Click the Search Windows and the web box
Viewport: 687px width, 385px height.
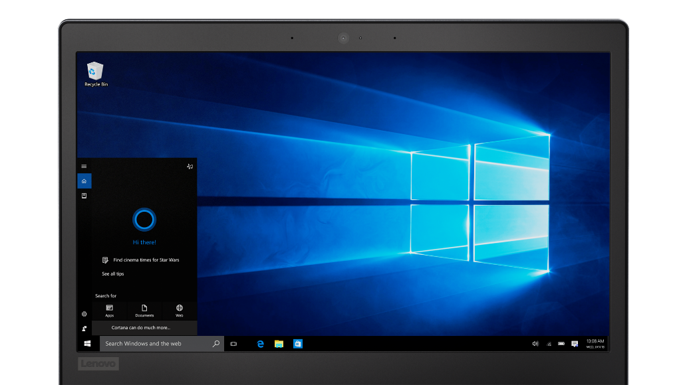coord(156,344)
